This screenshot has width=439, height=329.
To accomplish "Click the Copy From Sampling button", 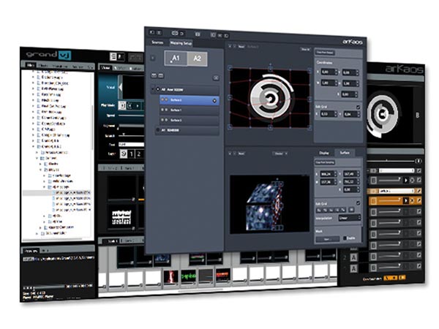I will pos(325,162).
